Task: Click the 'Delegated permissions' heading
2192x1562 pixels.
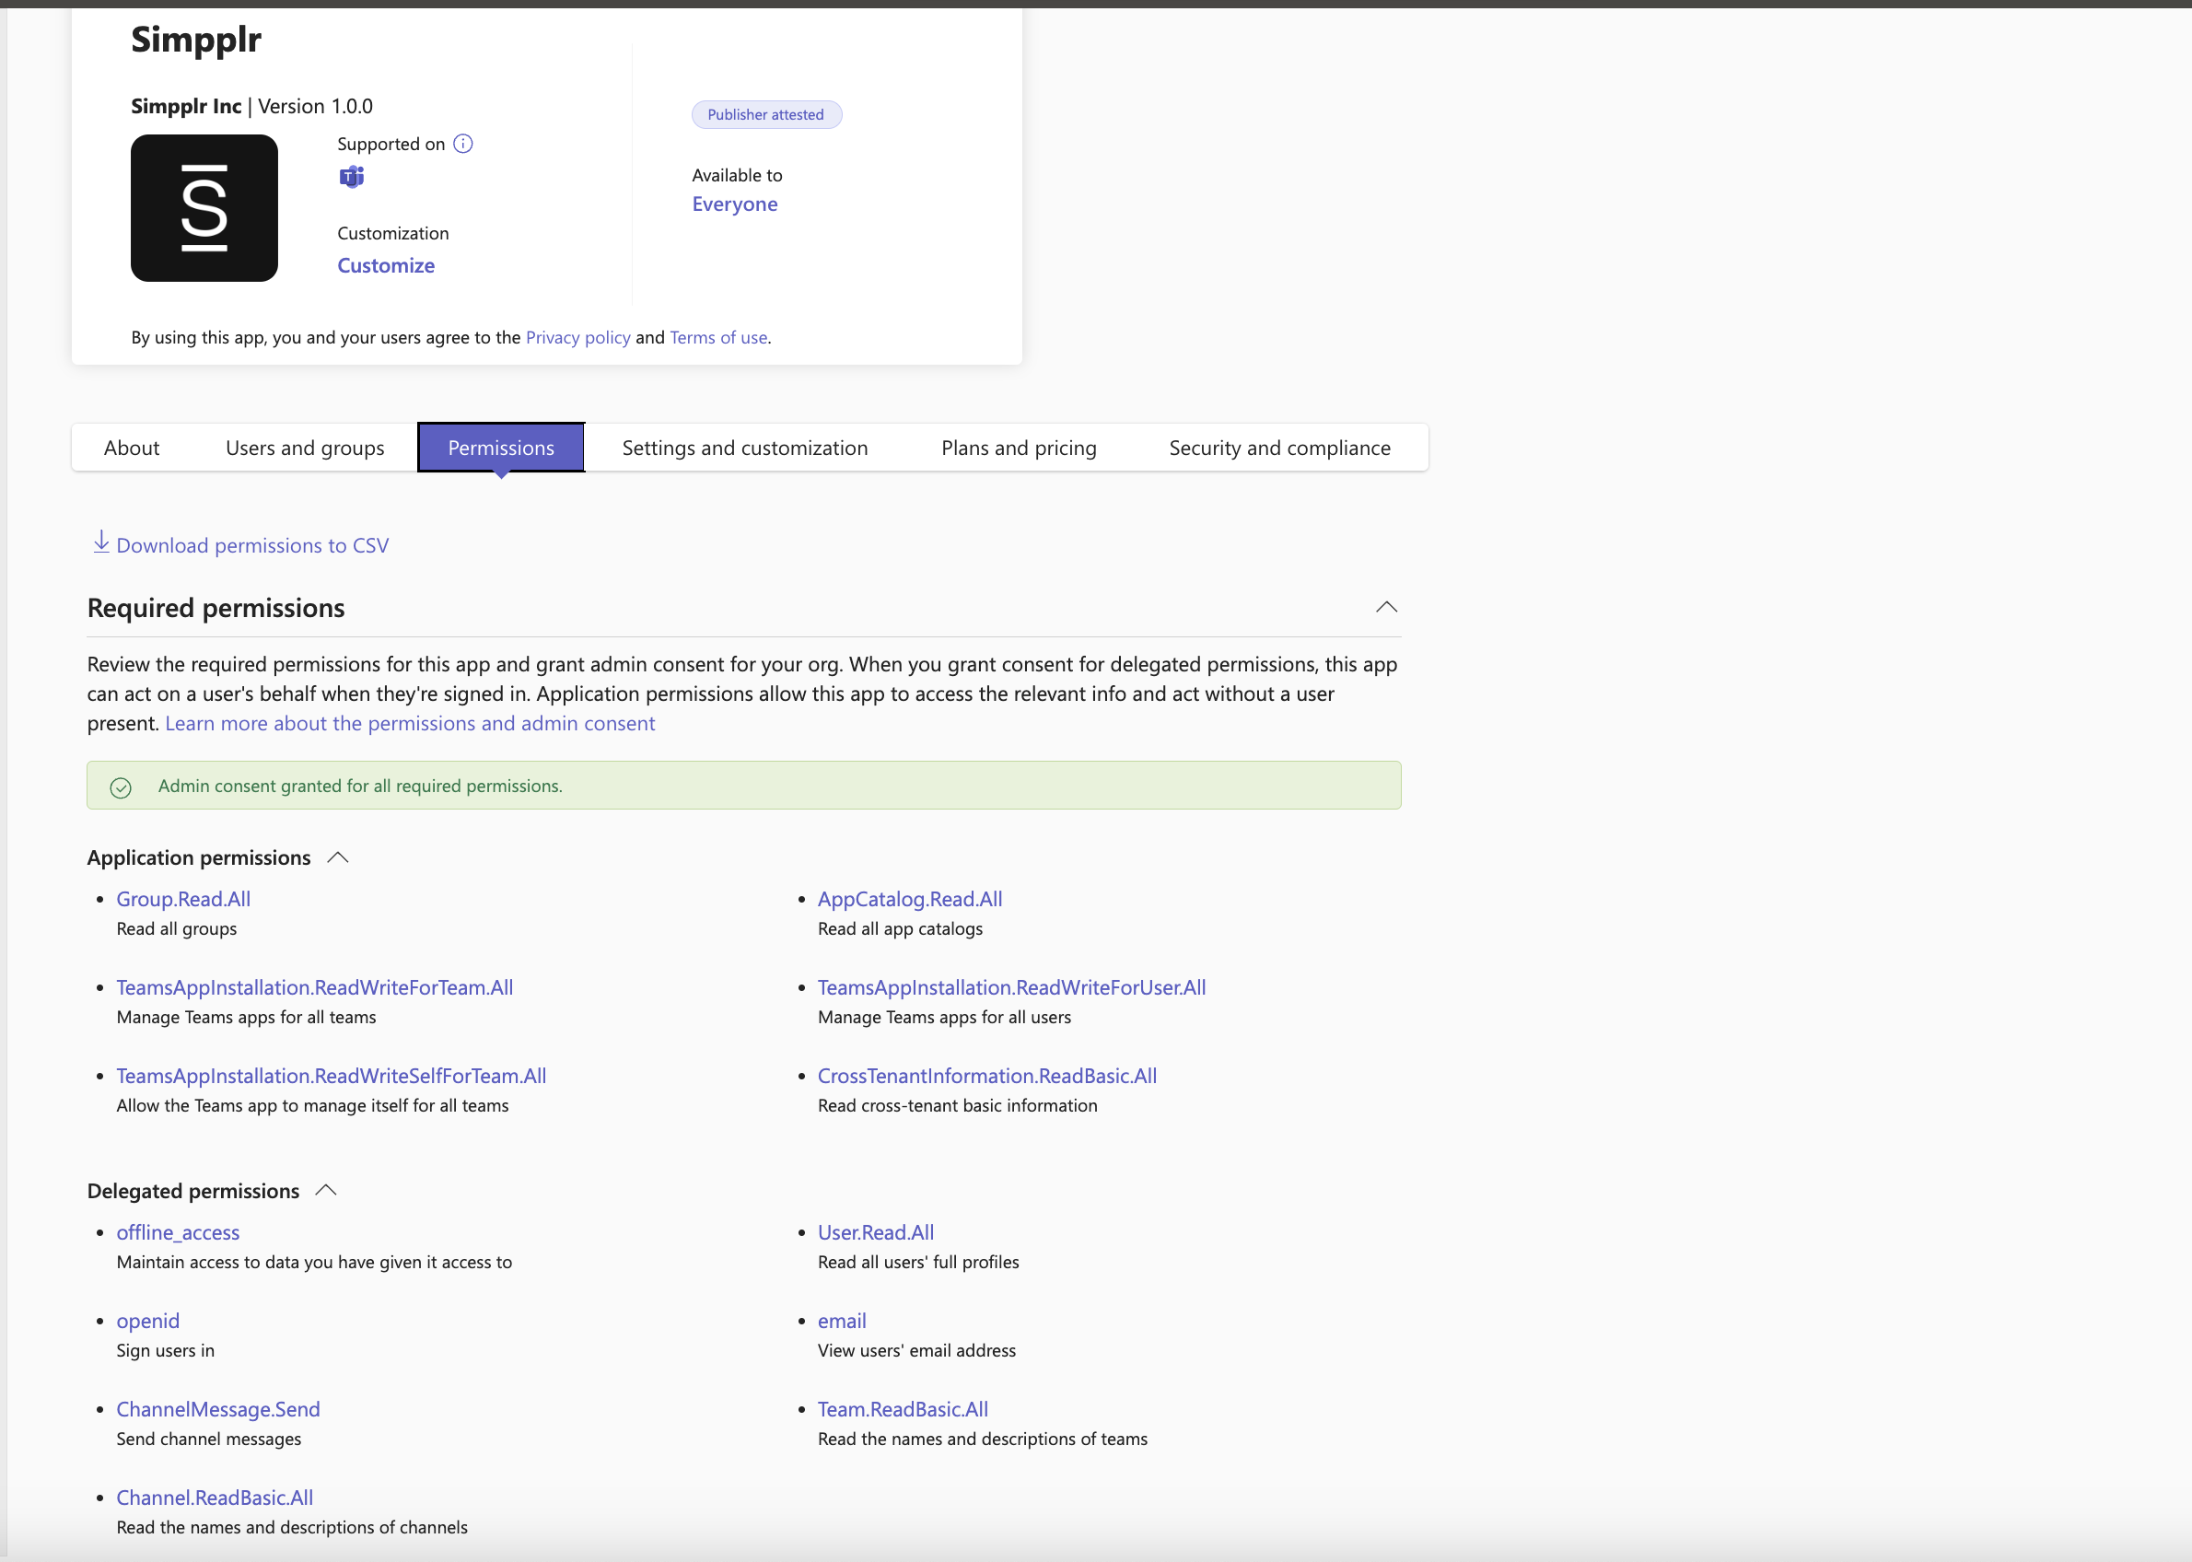Action: click(193, 1191)
